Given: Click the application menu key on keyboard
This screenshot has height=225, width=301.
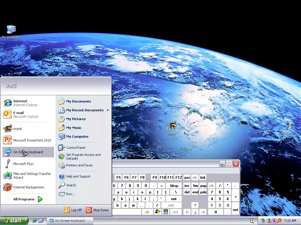Looking at the screenshot, I should tap(166, 212).
